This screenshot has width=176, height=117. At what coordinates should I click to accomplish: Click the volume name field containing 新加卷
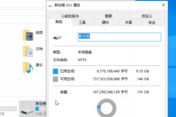point(119,37)
